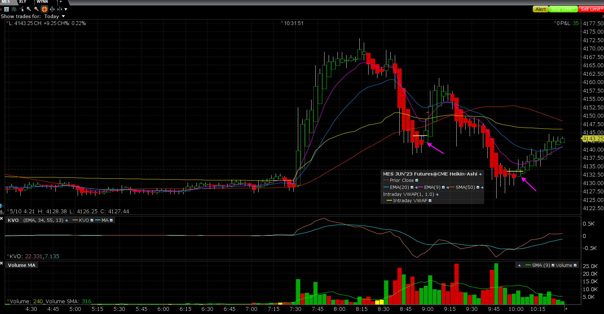Open KVO indicator wrench settings

coord(66,220)
